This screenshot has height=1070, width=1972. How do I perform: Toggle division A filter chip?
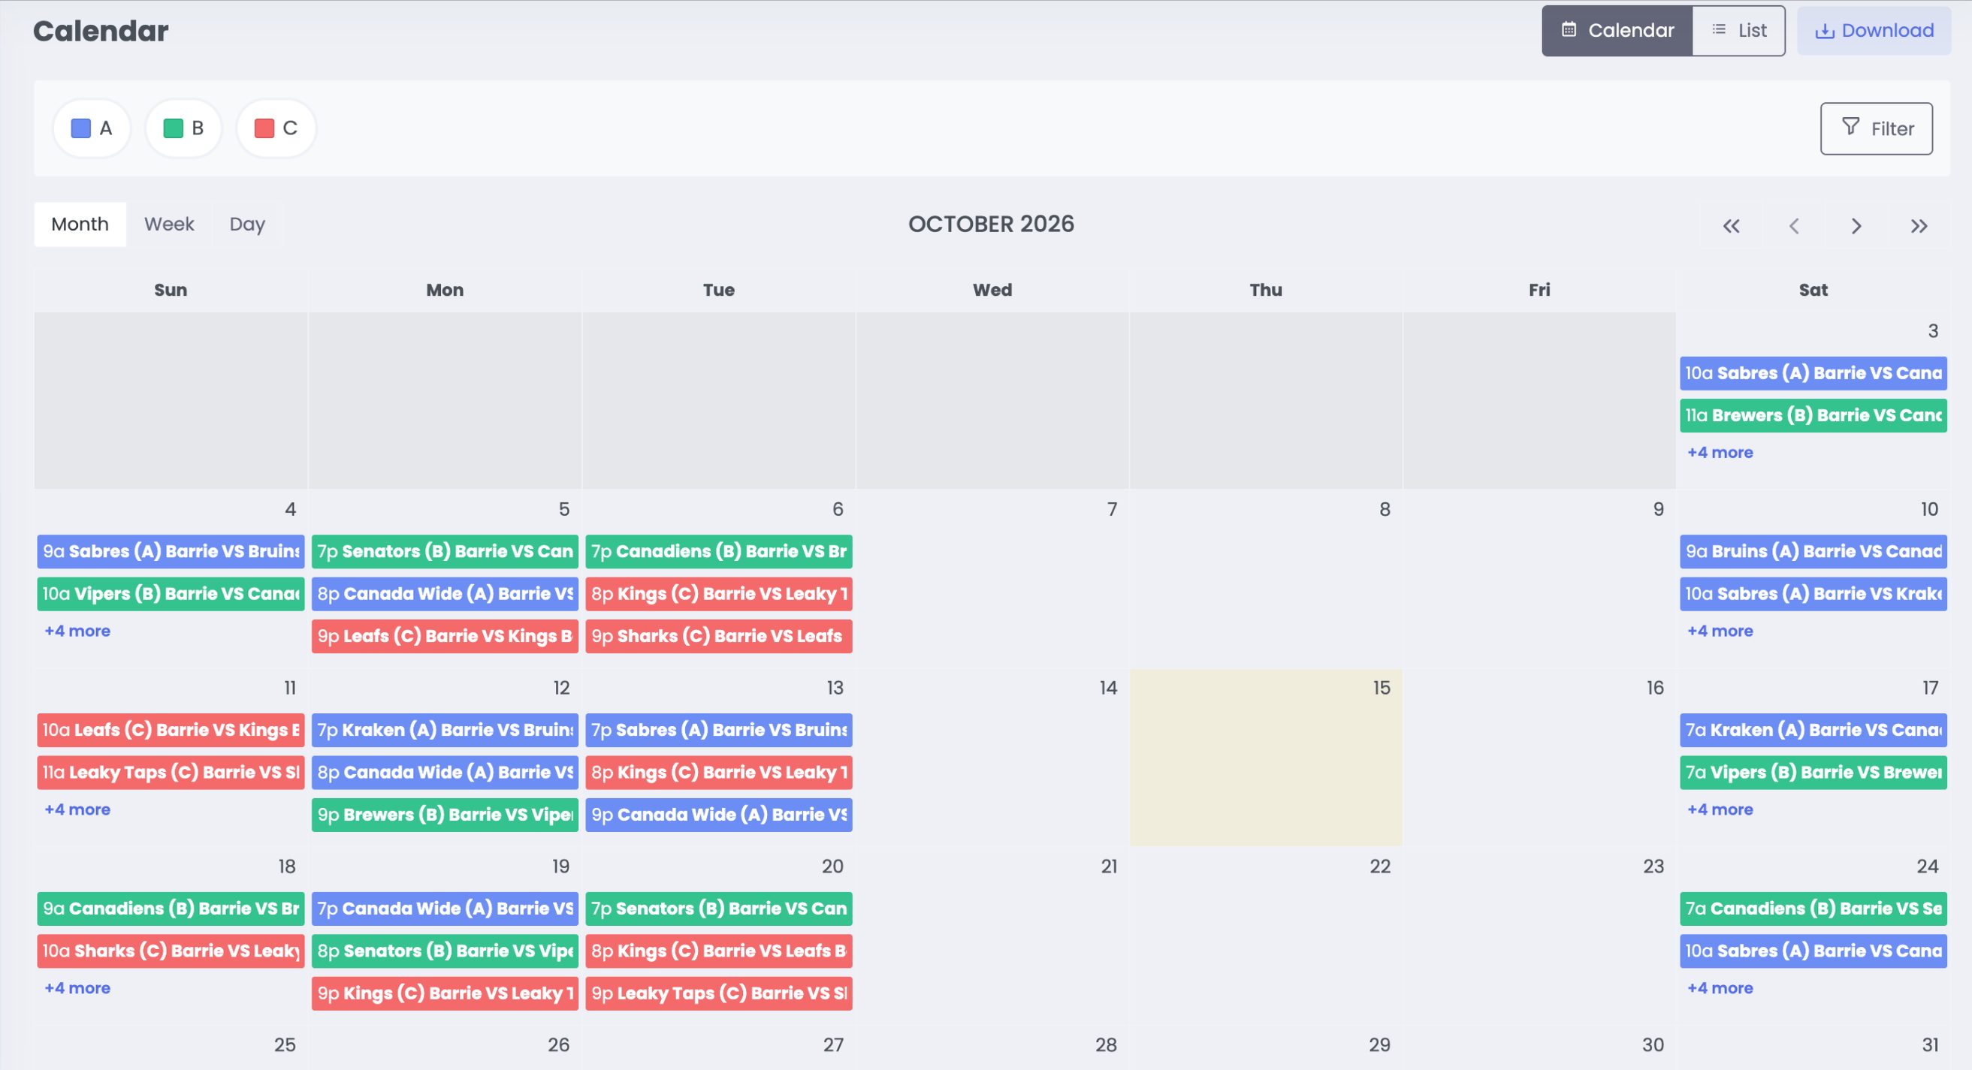92,128
